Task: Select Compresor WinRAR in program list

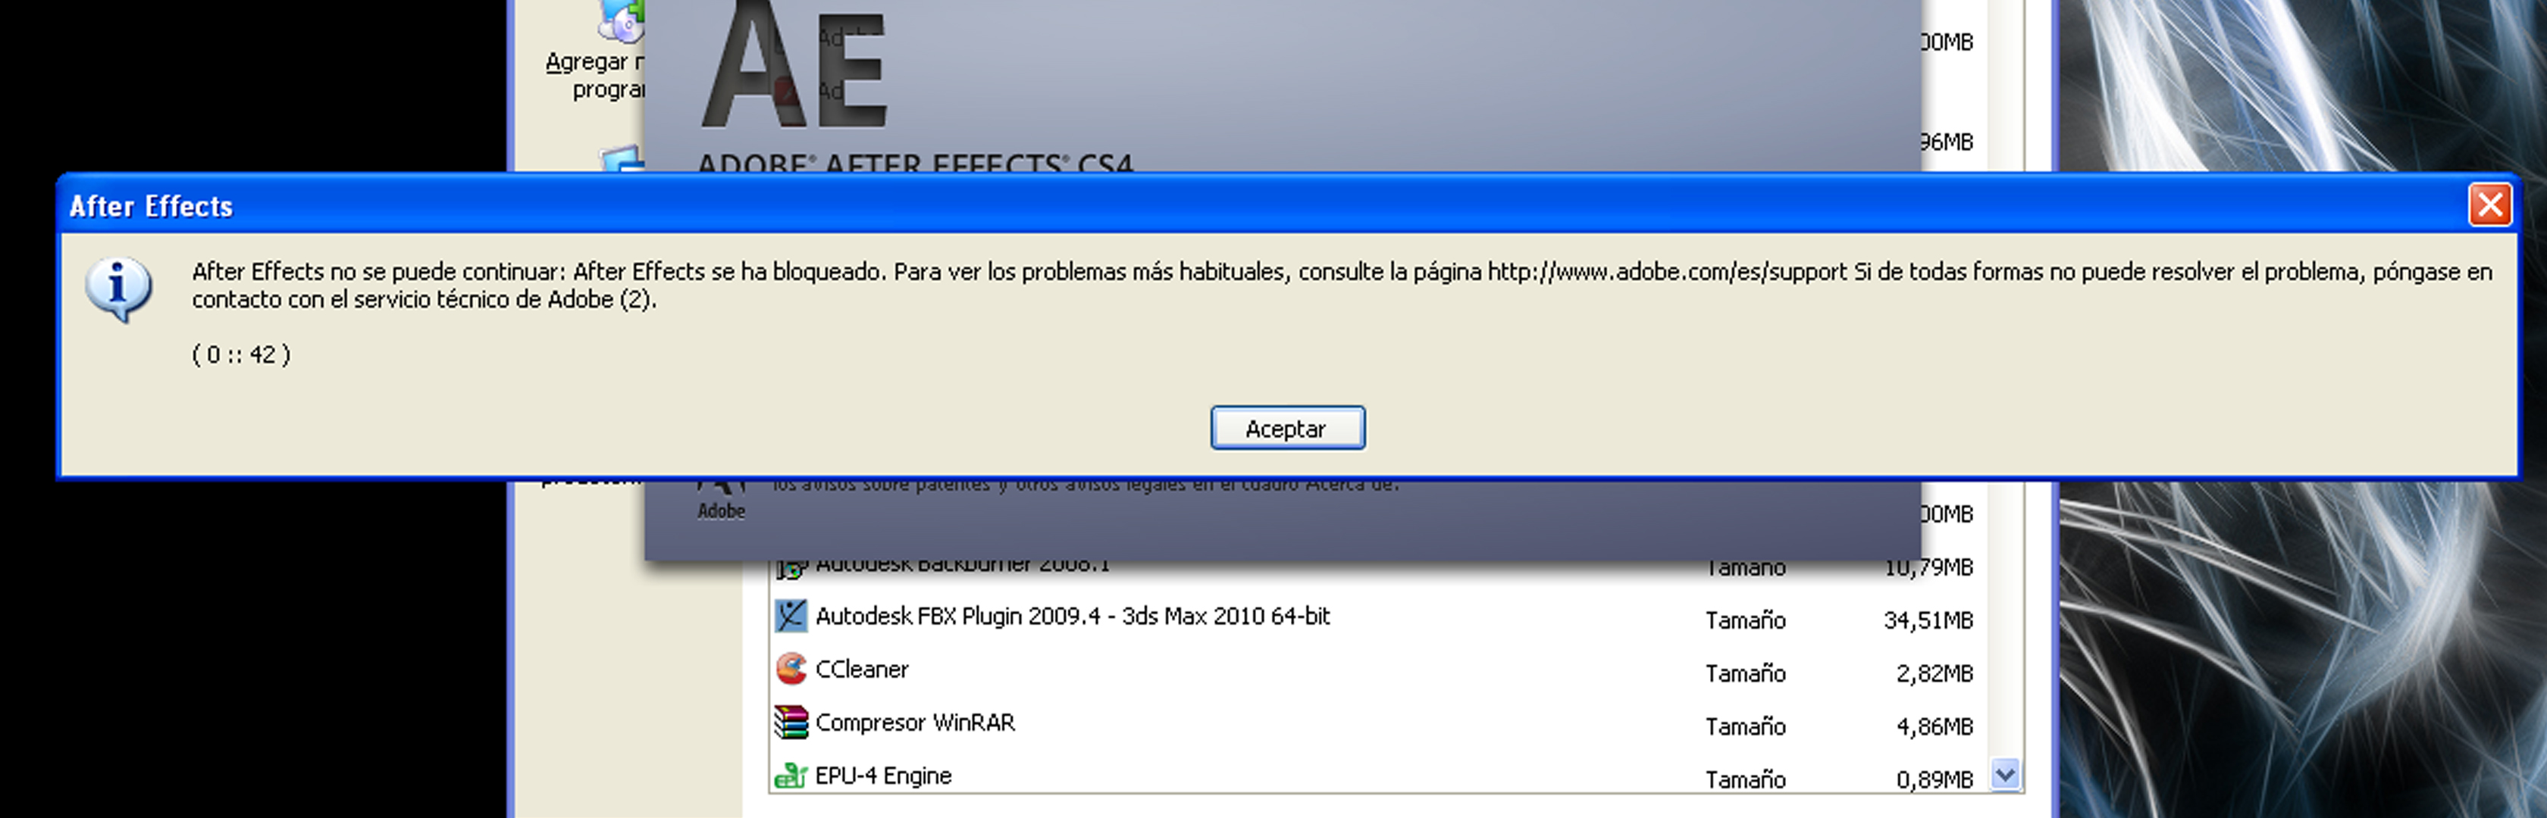Action: 915,723
